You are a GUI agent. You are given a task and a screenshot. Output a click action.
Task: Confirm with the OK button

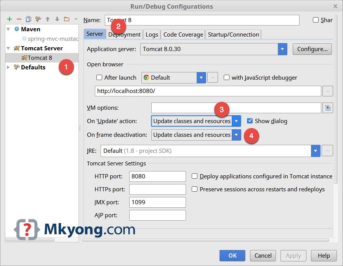[232, 255]
